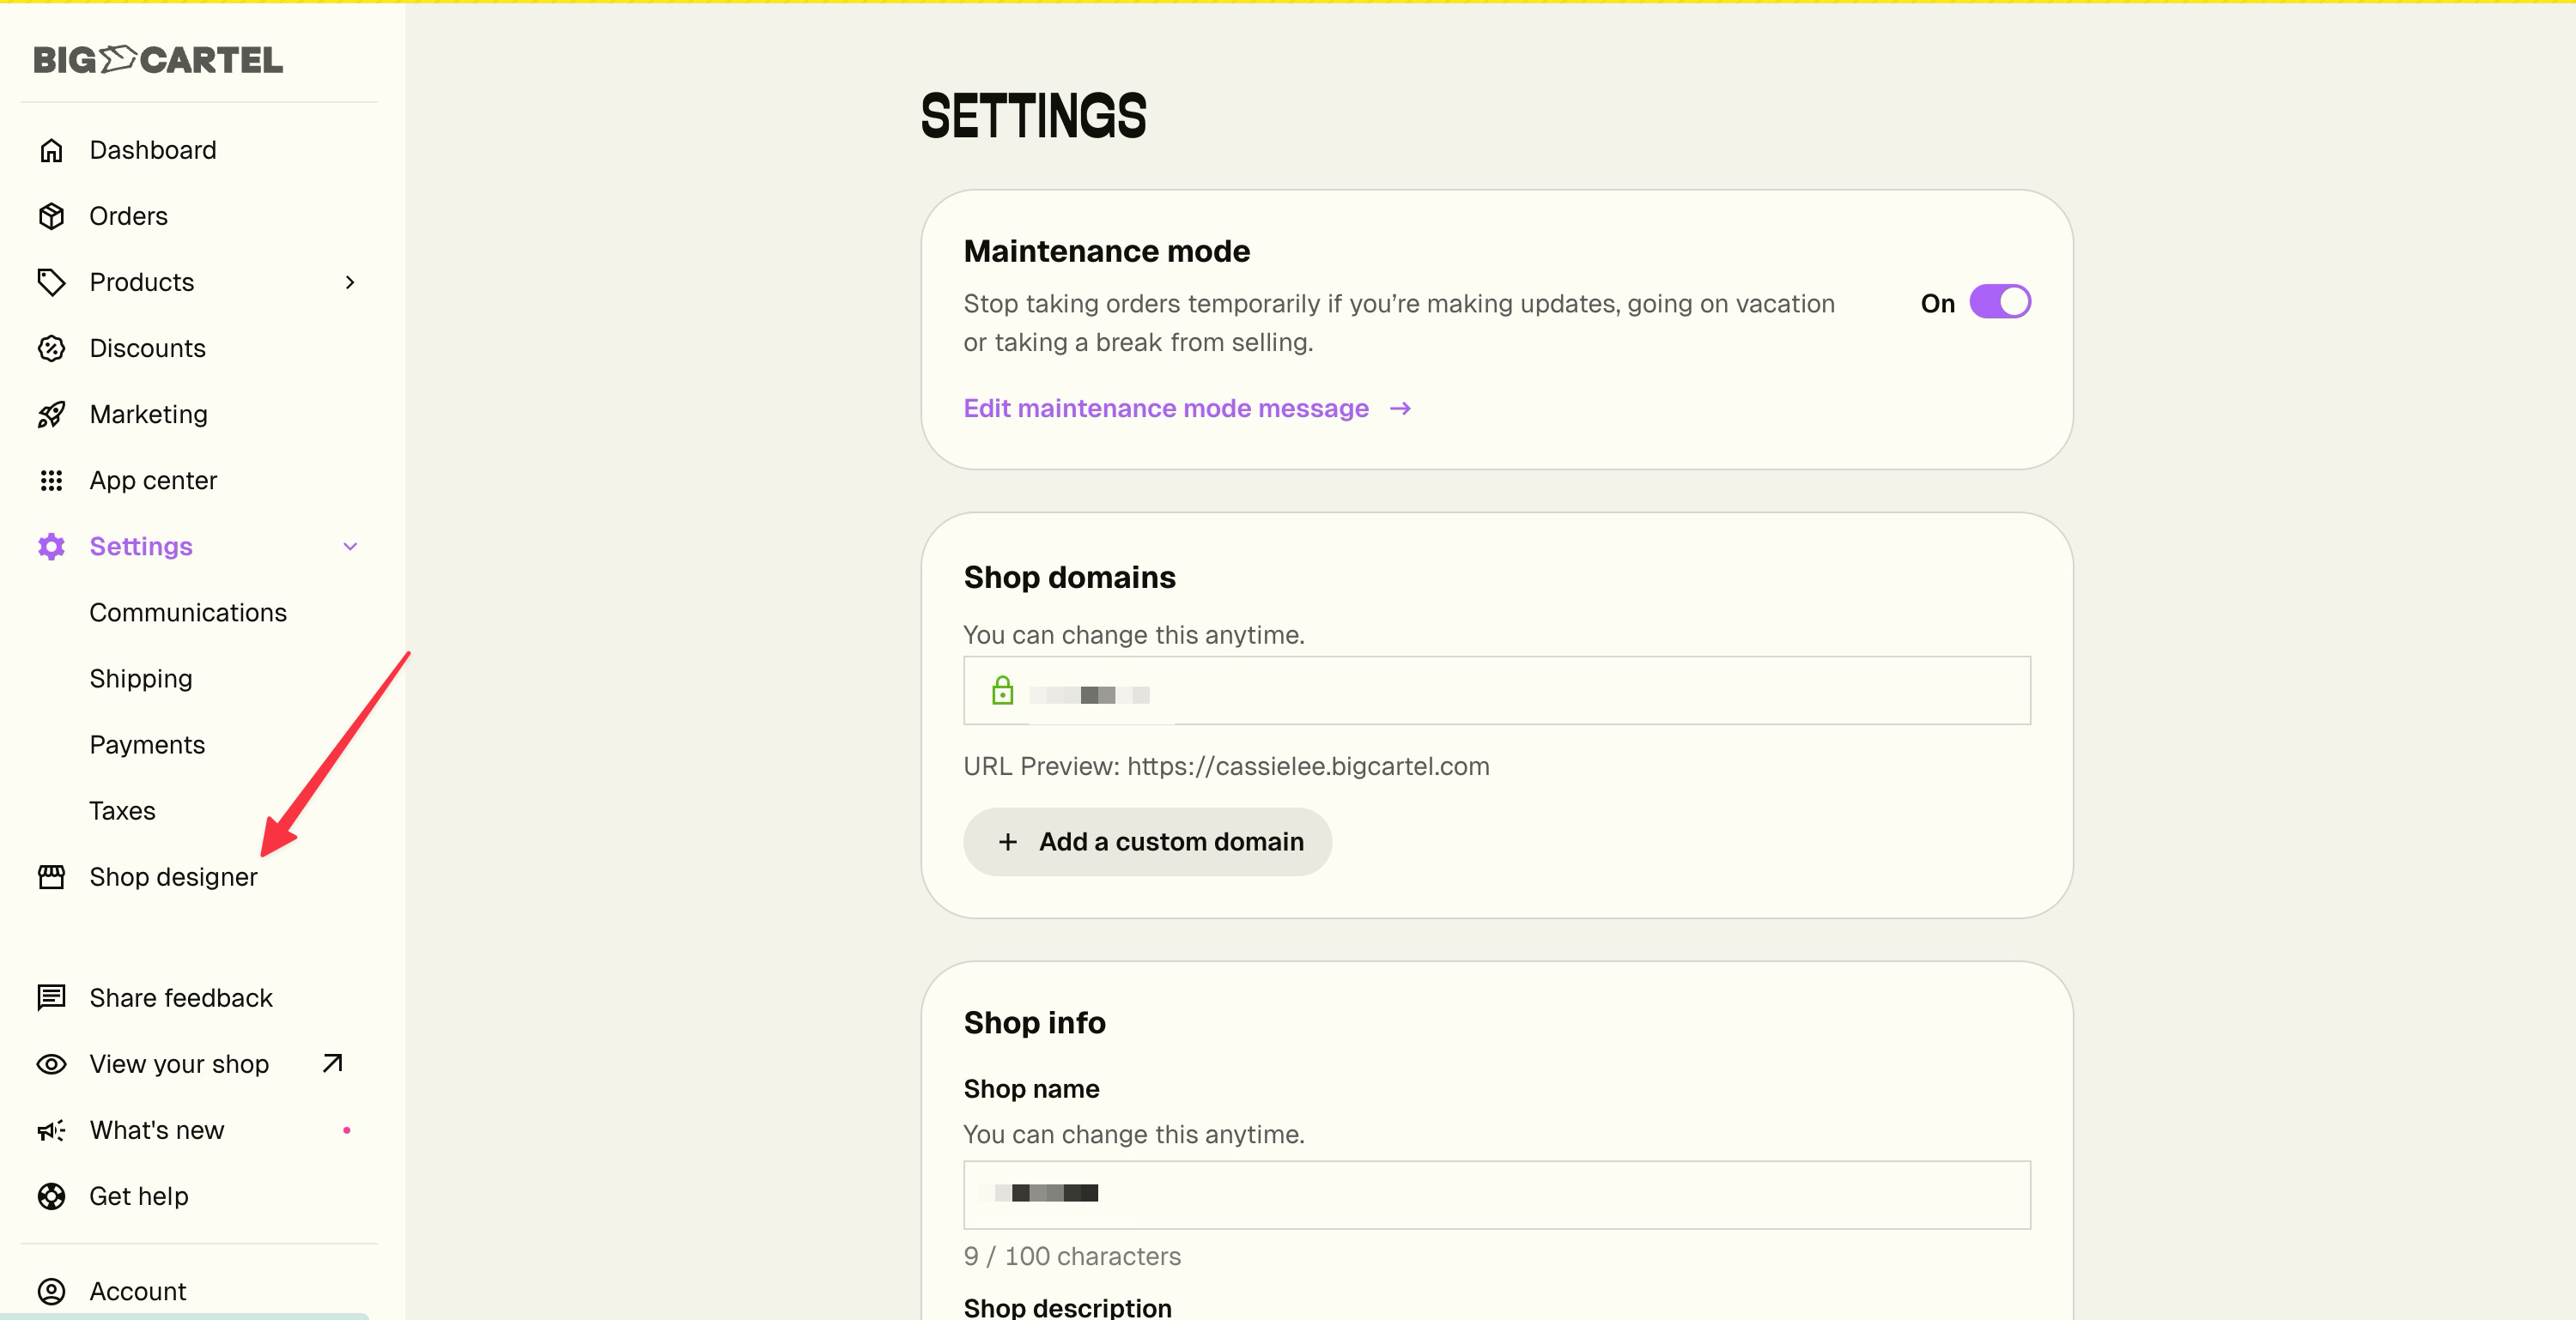Click the arrow after Edit maintenance mode message
Image resolution: width=2576 pixels, height=1320 pixels.
(1400, 409)
